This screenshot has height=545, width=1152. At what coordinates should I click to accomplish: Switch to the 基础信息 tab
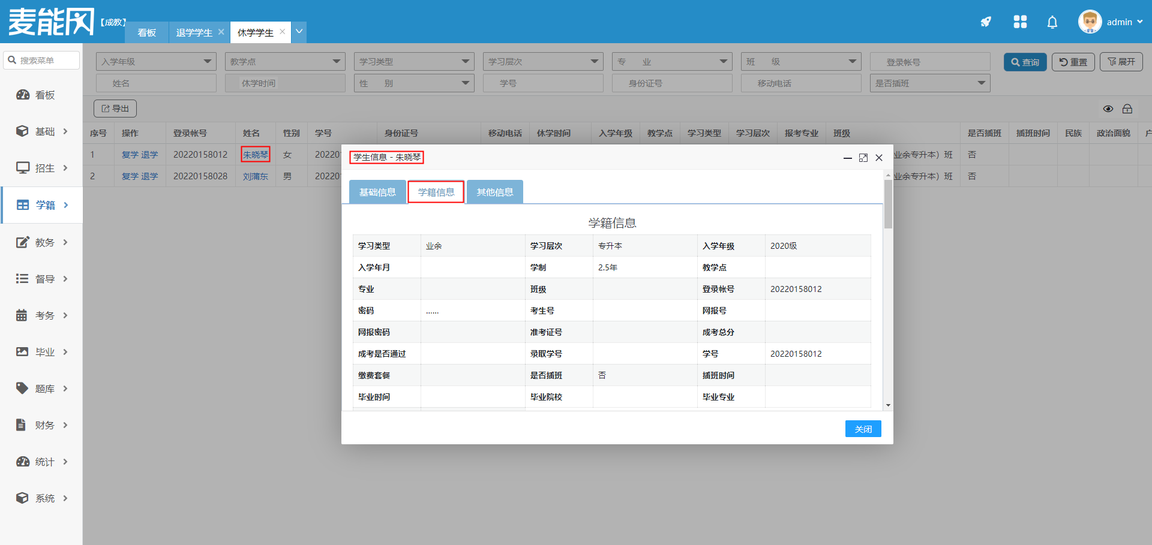click(377, 192)
